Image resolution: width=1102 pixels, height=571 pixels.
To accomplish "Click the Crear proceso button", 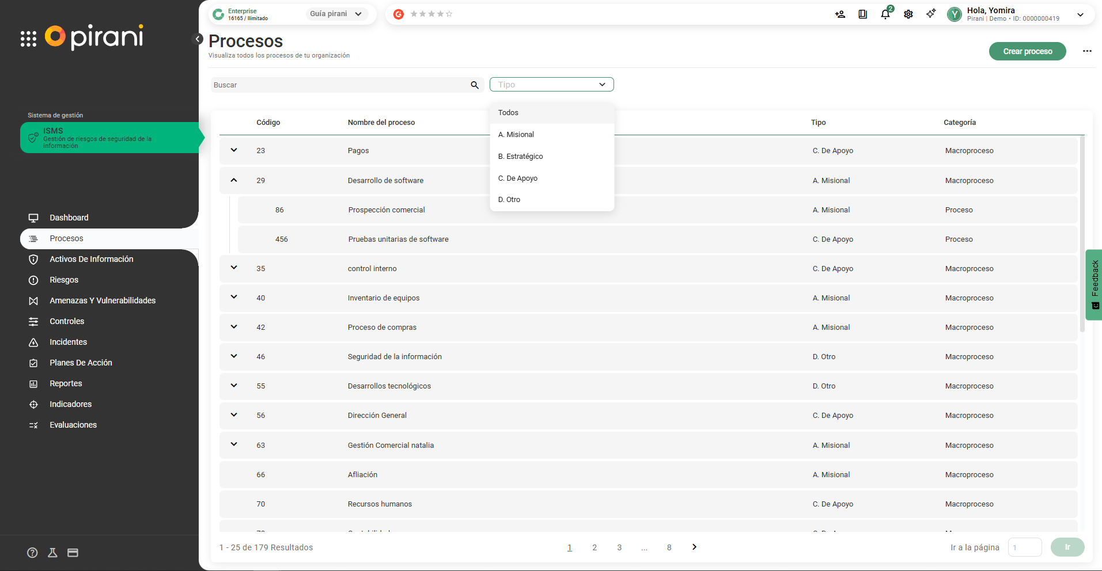I will tap(1027, 51).
